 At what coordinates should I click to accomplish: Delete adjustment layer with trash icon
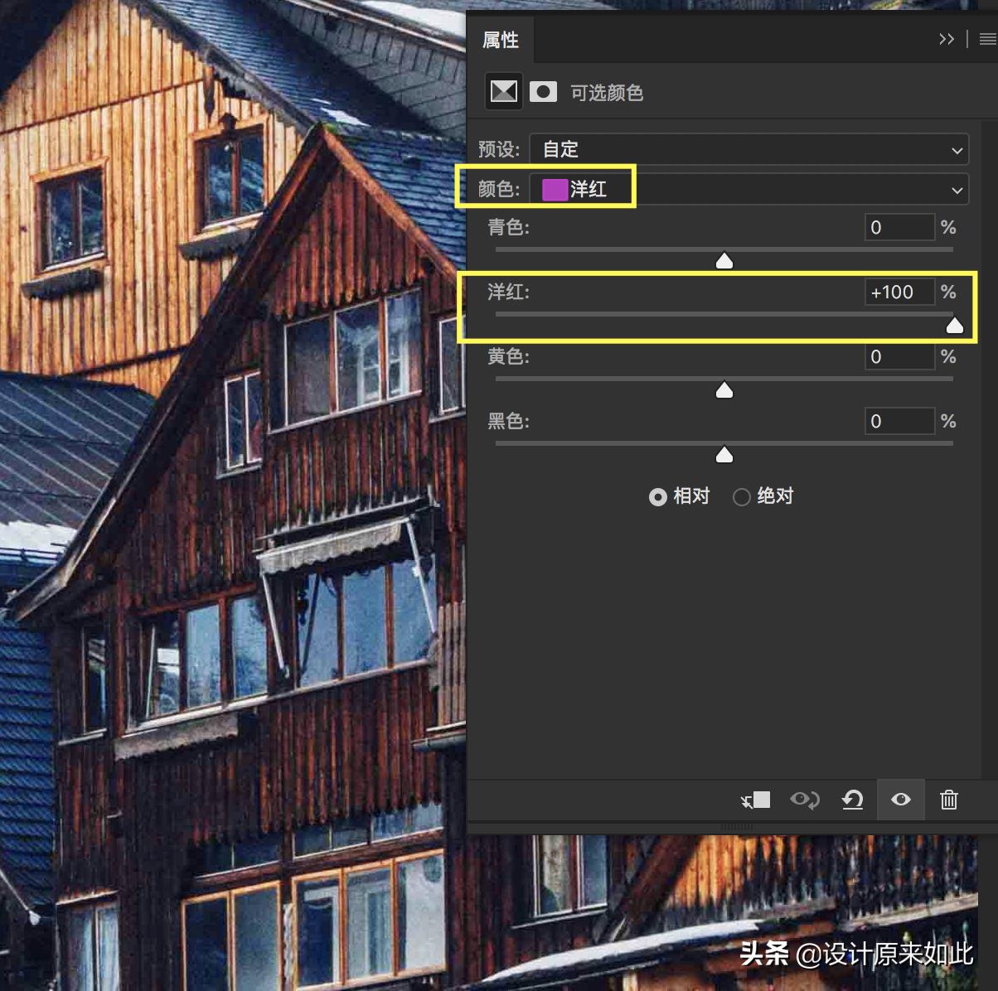click(x=948, y=800)
